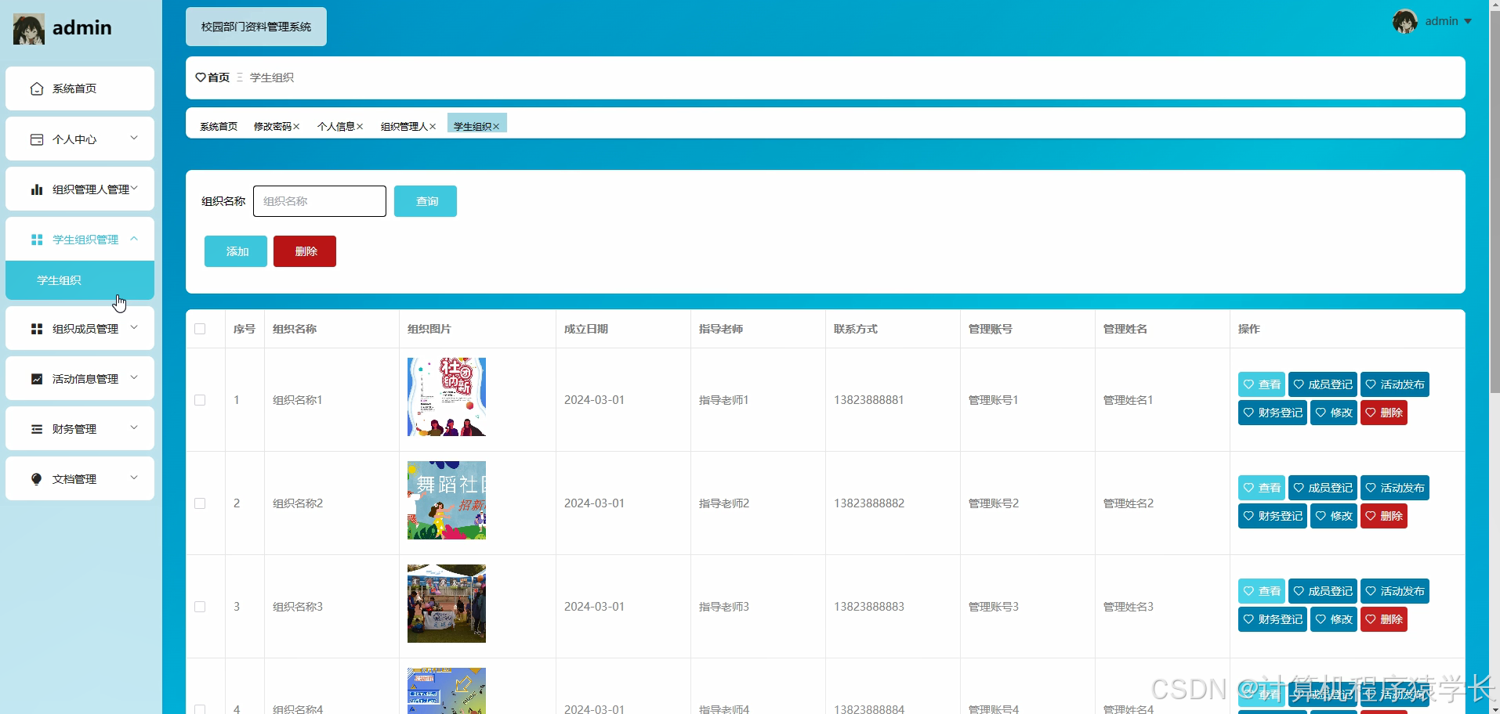Click the heart icon on row 1 修改 button

[1321, 413]
